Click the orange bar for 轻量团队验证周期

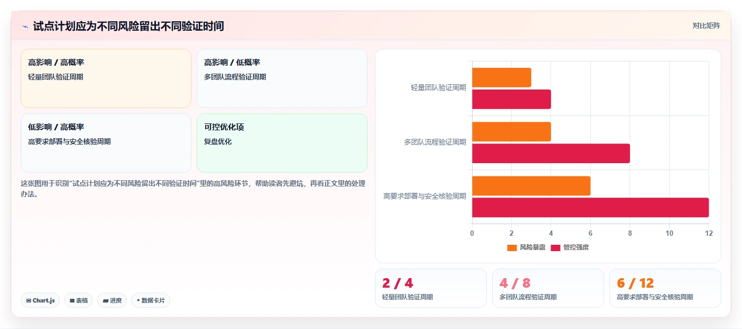pyautogui.click(x=502, y=78)
